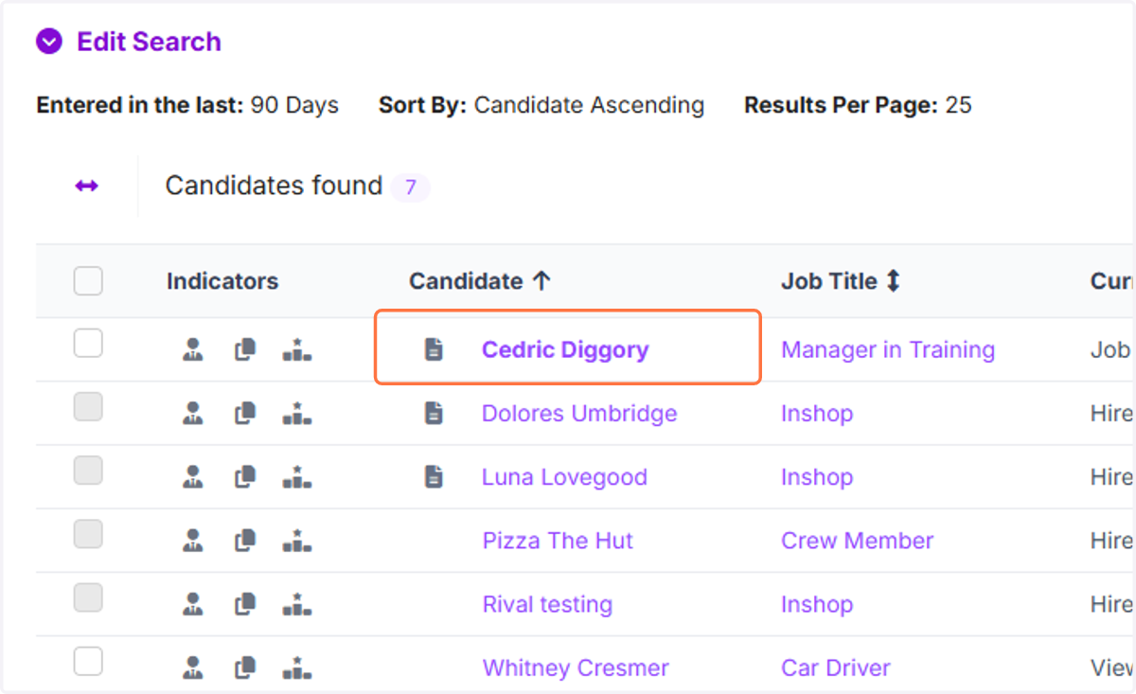Open resume document icon for Cedric Diggory

coord(434,349)
